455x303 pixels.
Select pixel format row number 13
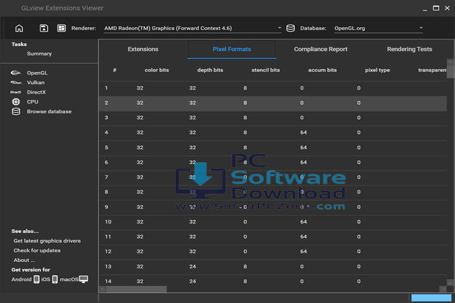(273, 266)
